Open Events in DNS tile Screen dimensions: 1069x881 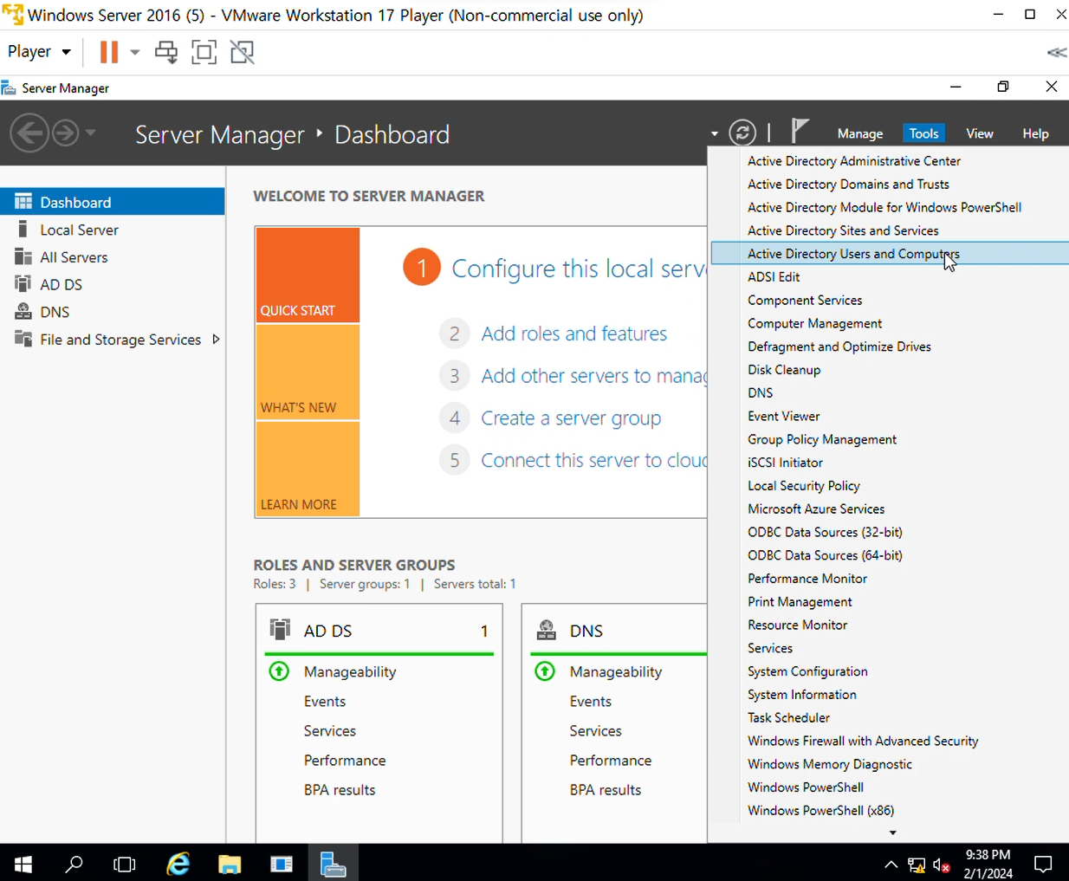pos(591,702)
